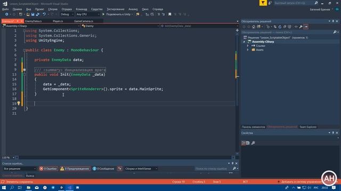Switch to the Player.cs tab
Image resolution: width=341 pixels, height=191 pixels.
pyautogui.click(x=58, y=21)
